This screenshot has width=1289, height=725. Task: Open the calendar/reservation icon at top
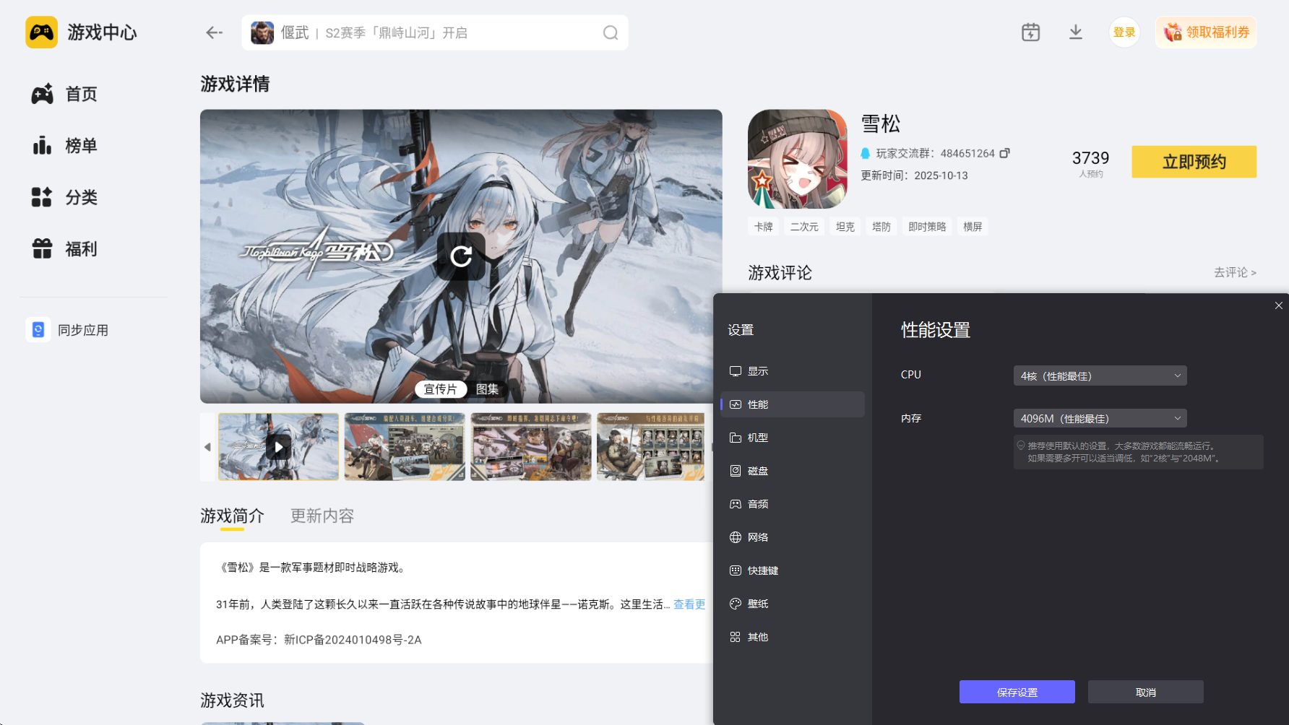(x=1030, y=32)
